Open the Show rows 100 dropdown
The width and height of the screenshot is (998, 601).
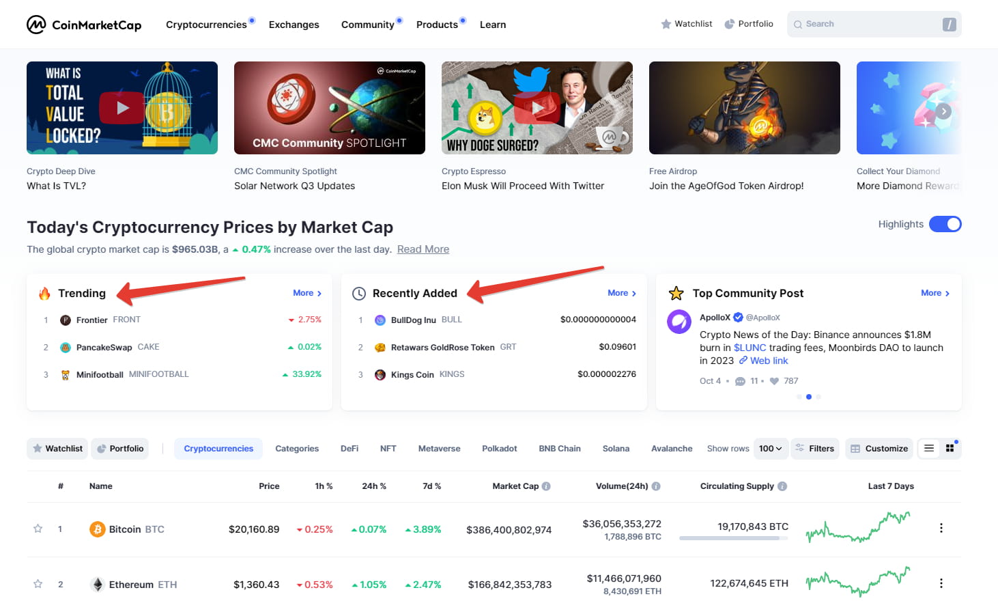coord(771,449)
